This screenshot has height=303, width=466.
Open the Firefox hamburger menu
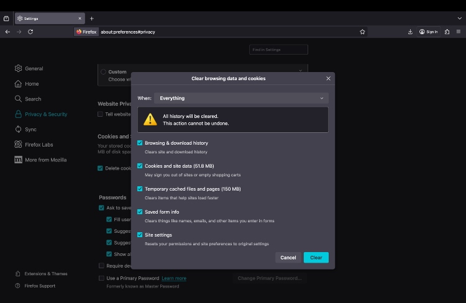tap(459, 32)
